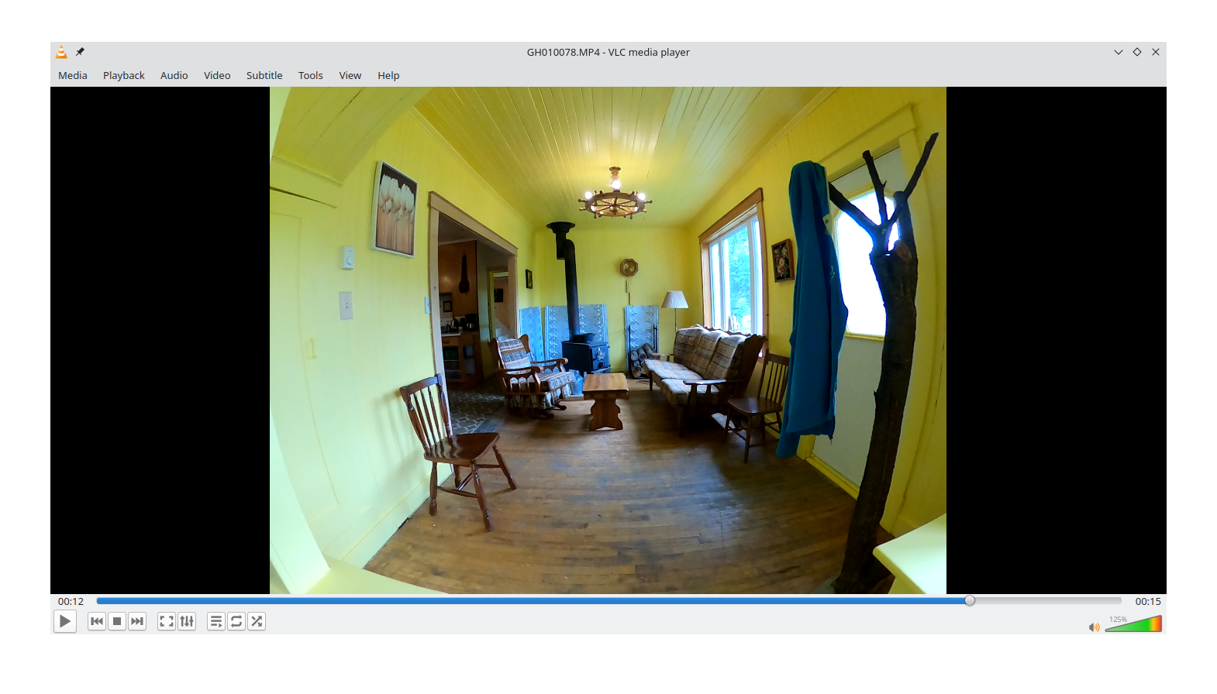Skip to next media in playlist

coord(137,621)
